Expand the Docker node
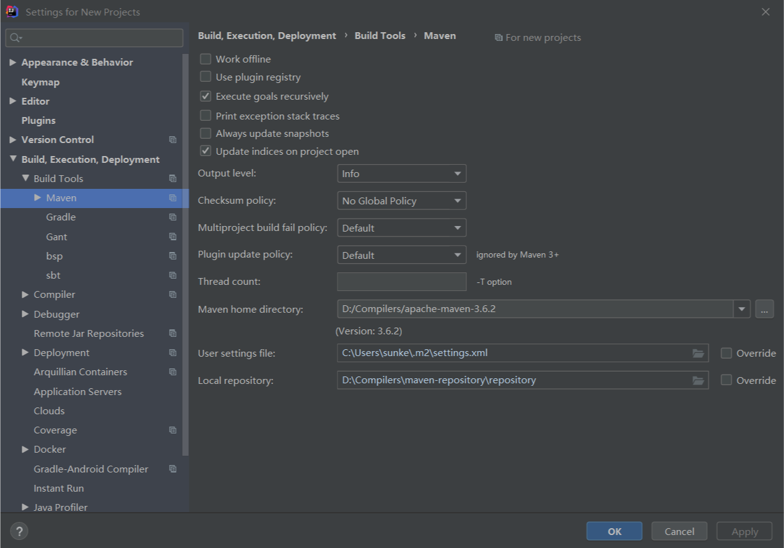 click(x=25, y=450)
